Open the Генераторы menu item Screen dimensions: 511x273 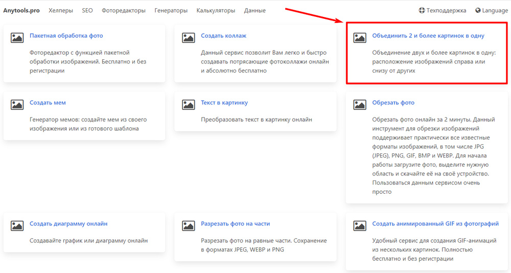pos(171,10)
